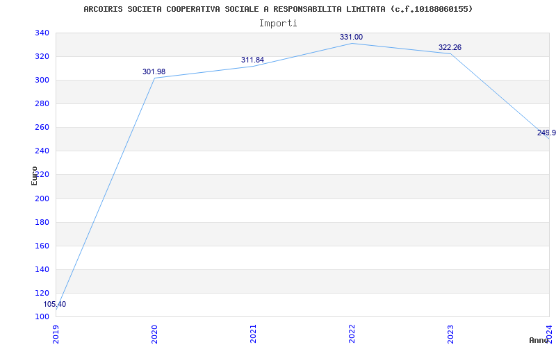This screenshot has height=347, width=556.
Task: Select the 180 y-axis tick label
Action: click(x=42, y=222)
